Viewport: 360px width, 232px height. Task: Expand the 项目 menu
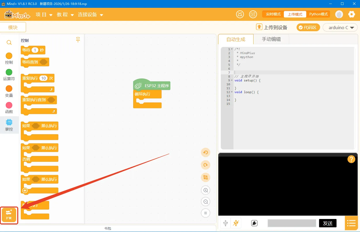point(44,15)
